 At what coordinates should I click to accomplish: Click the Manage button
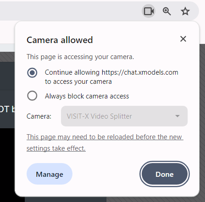click(x=50, y=174)
